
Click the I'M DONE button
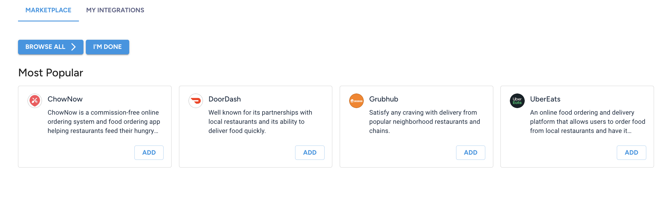pyautogui.click(x=107, y=47)
